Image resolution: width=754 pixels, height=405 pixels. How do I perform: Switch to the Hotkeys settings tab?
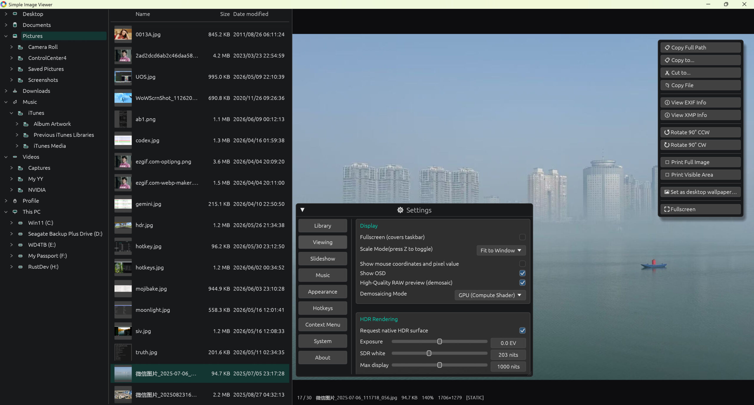pyautogui.click(x=323, y=308)
